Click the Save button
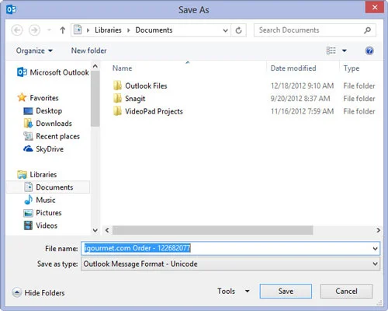This screenshot has width=388, height=311. point(286,291)
